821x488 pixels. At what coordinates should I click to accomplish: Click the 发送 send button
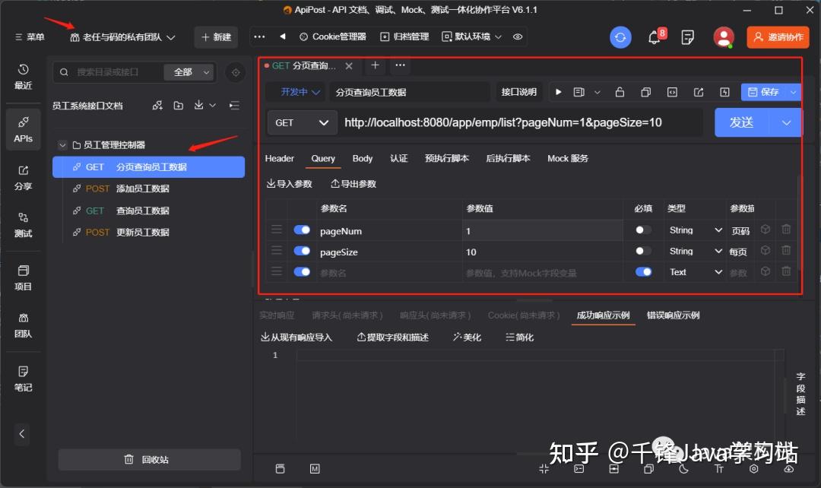click(x=743, y=122)
